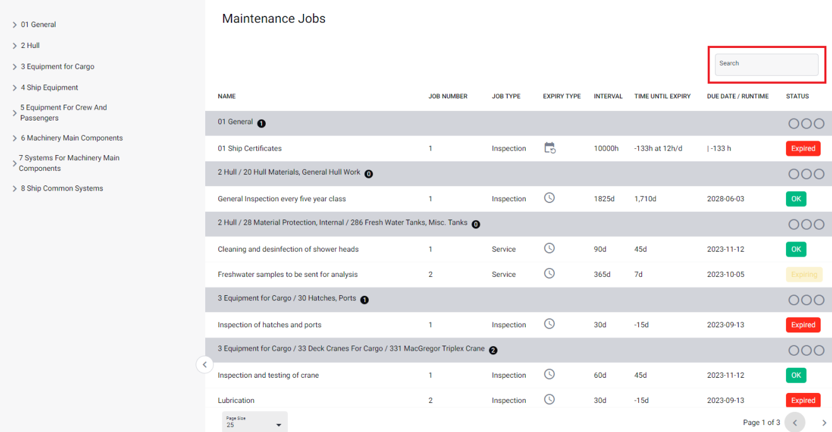832x432 pixels.
Task: Expand 6 Machinery Main Components node
Action: coord(15,139)
